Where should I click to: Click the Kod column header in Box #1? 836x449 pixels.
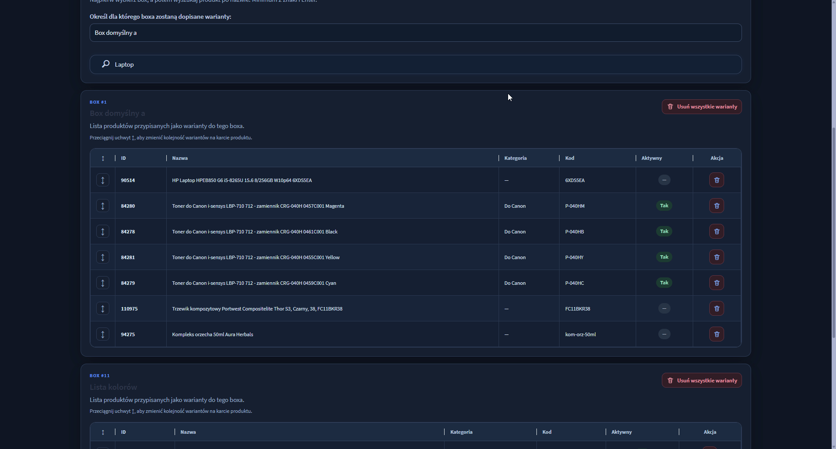tap(570, 158)
